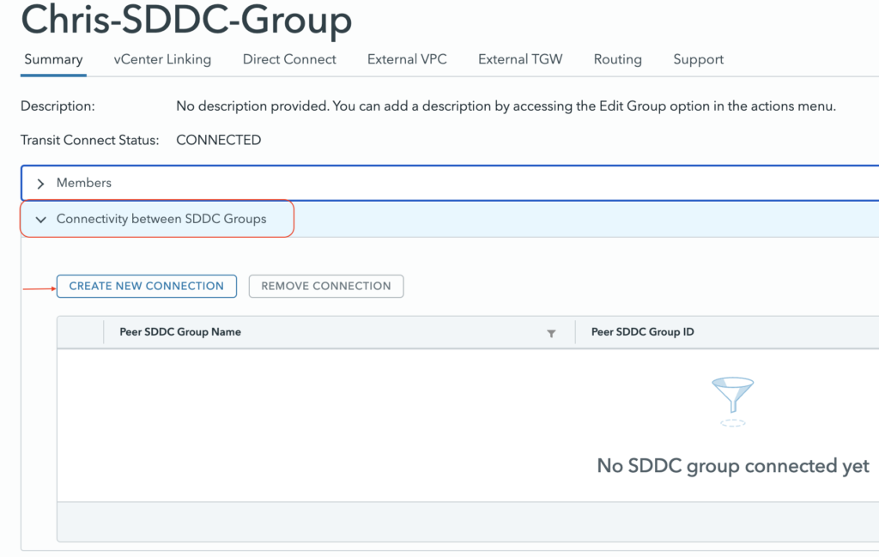Click the group description text
Viewport: 879px width, 557px height.
[x=505, y=106]
